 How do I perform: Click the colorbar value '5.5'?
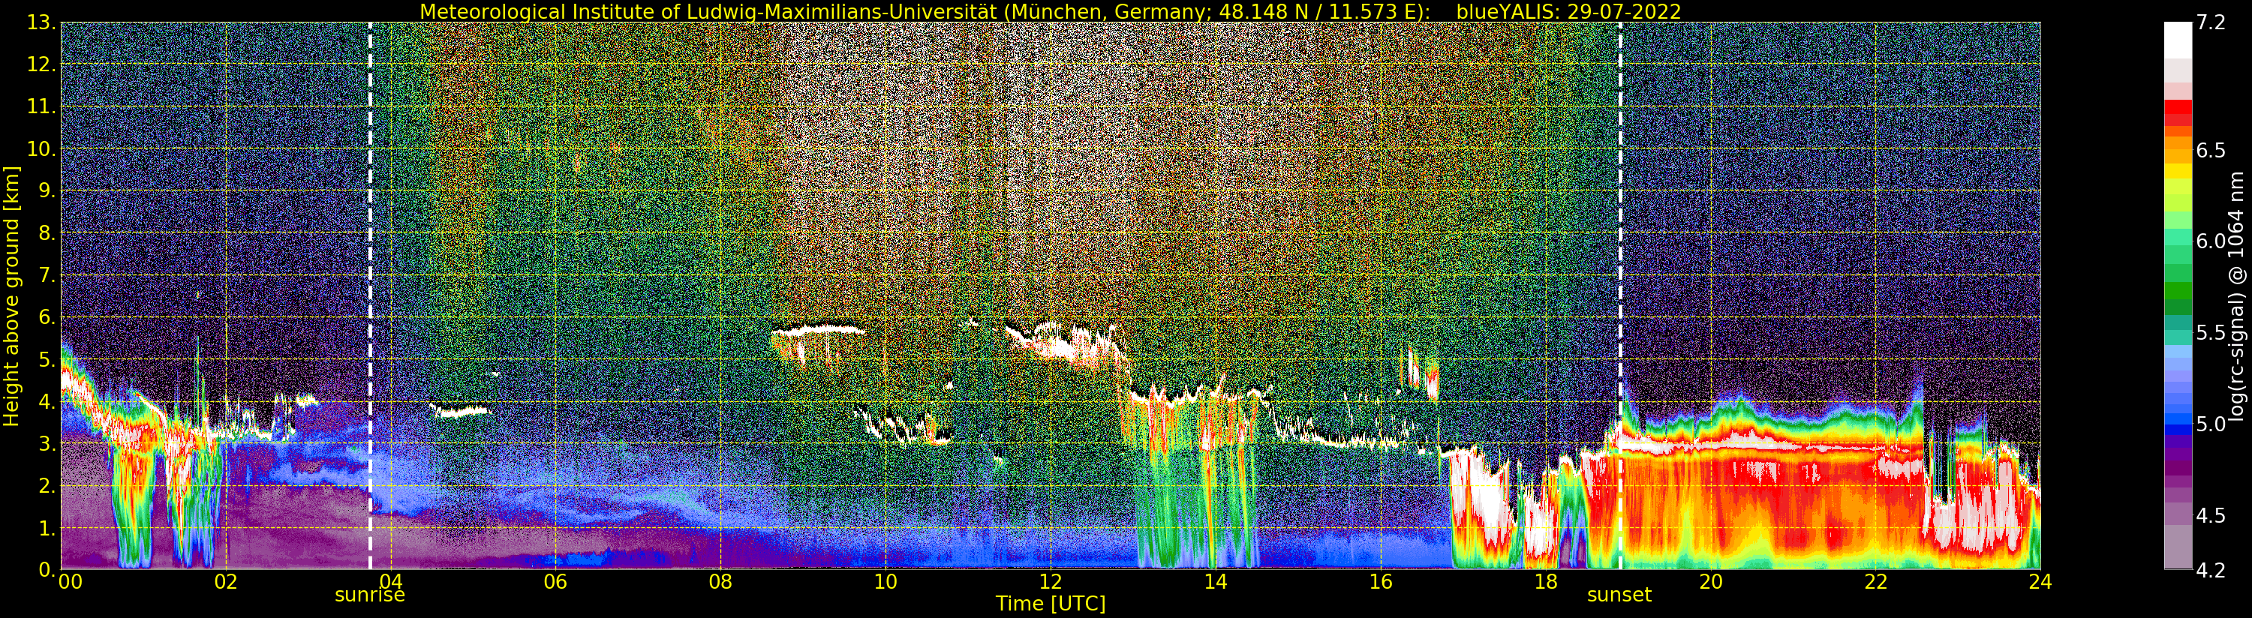tap(2210, 333)
